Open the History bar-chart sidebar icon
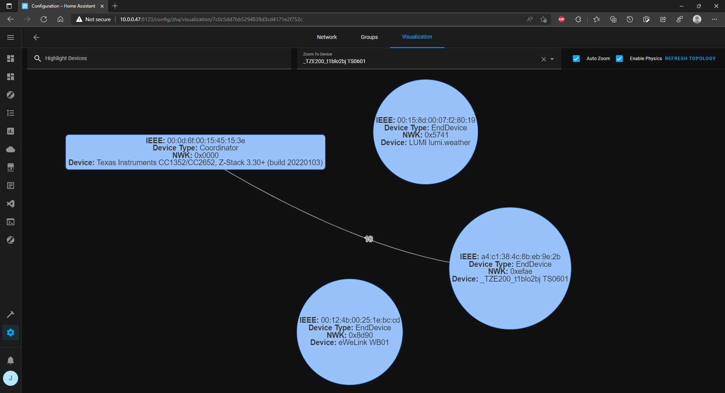725x393 pixels. click(10, 131)
